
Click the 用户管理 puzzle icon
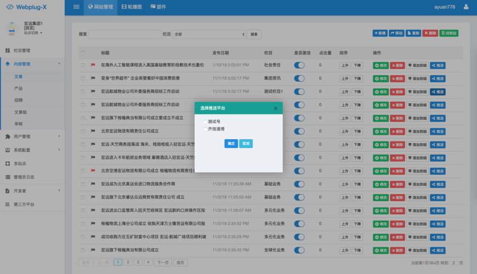pyautogui.click(x=8, y=136)
